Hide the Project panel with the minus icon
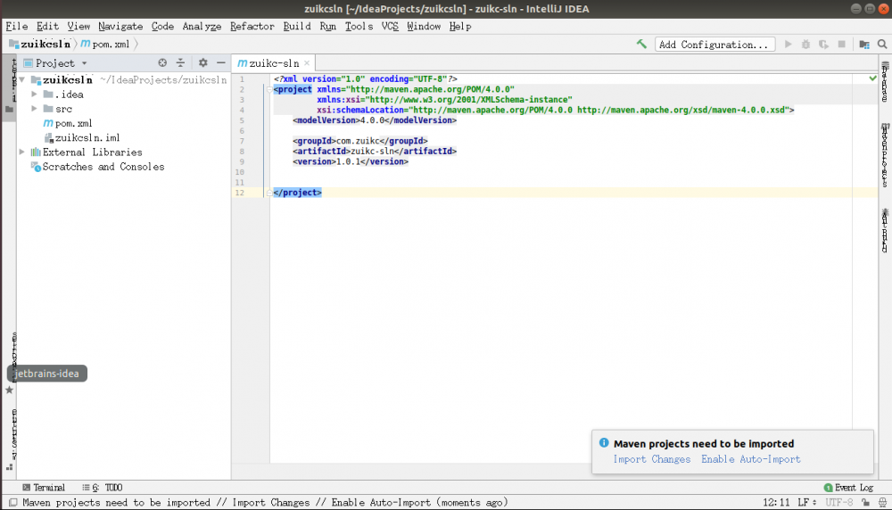The image size is (892, 510). 220,63
